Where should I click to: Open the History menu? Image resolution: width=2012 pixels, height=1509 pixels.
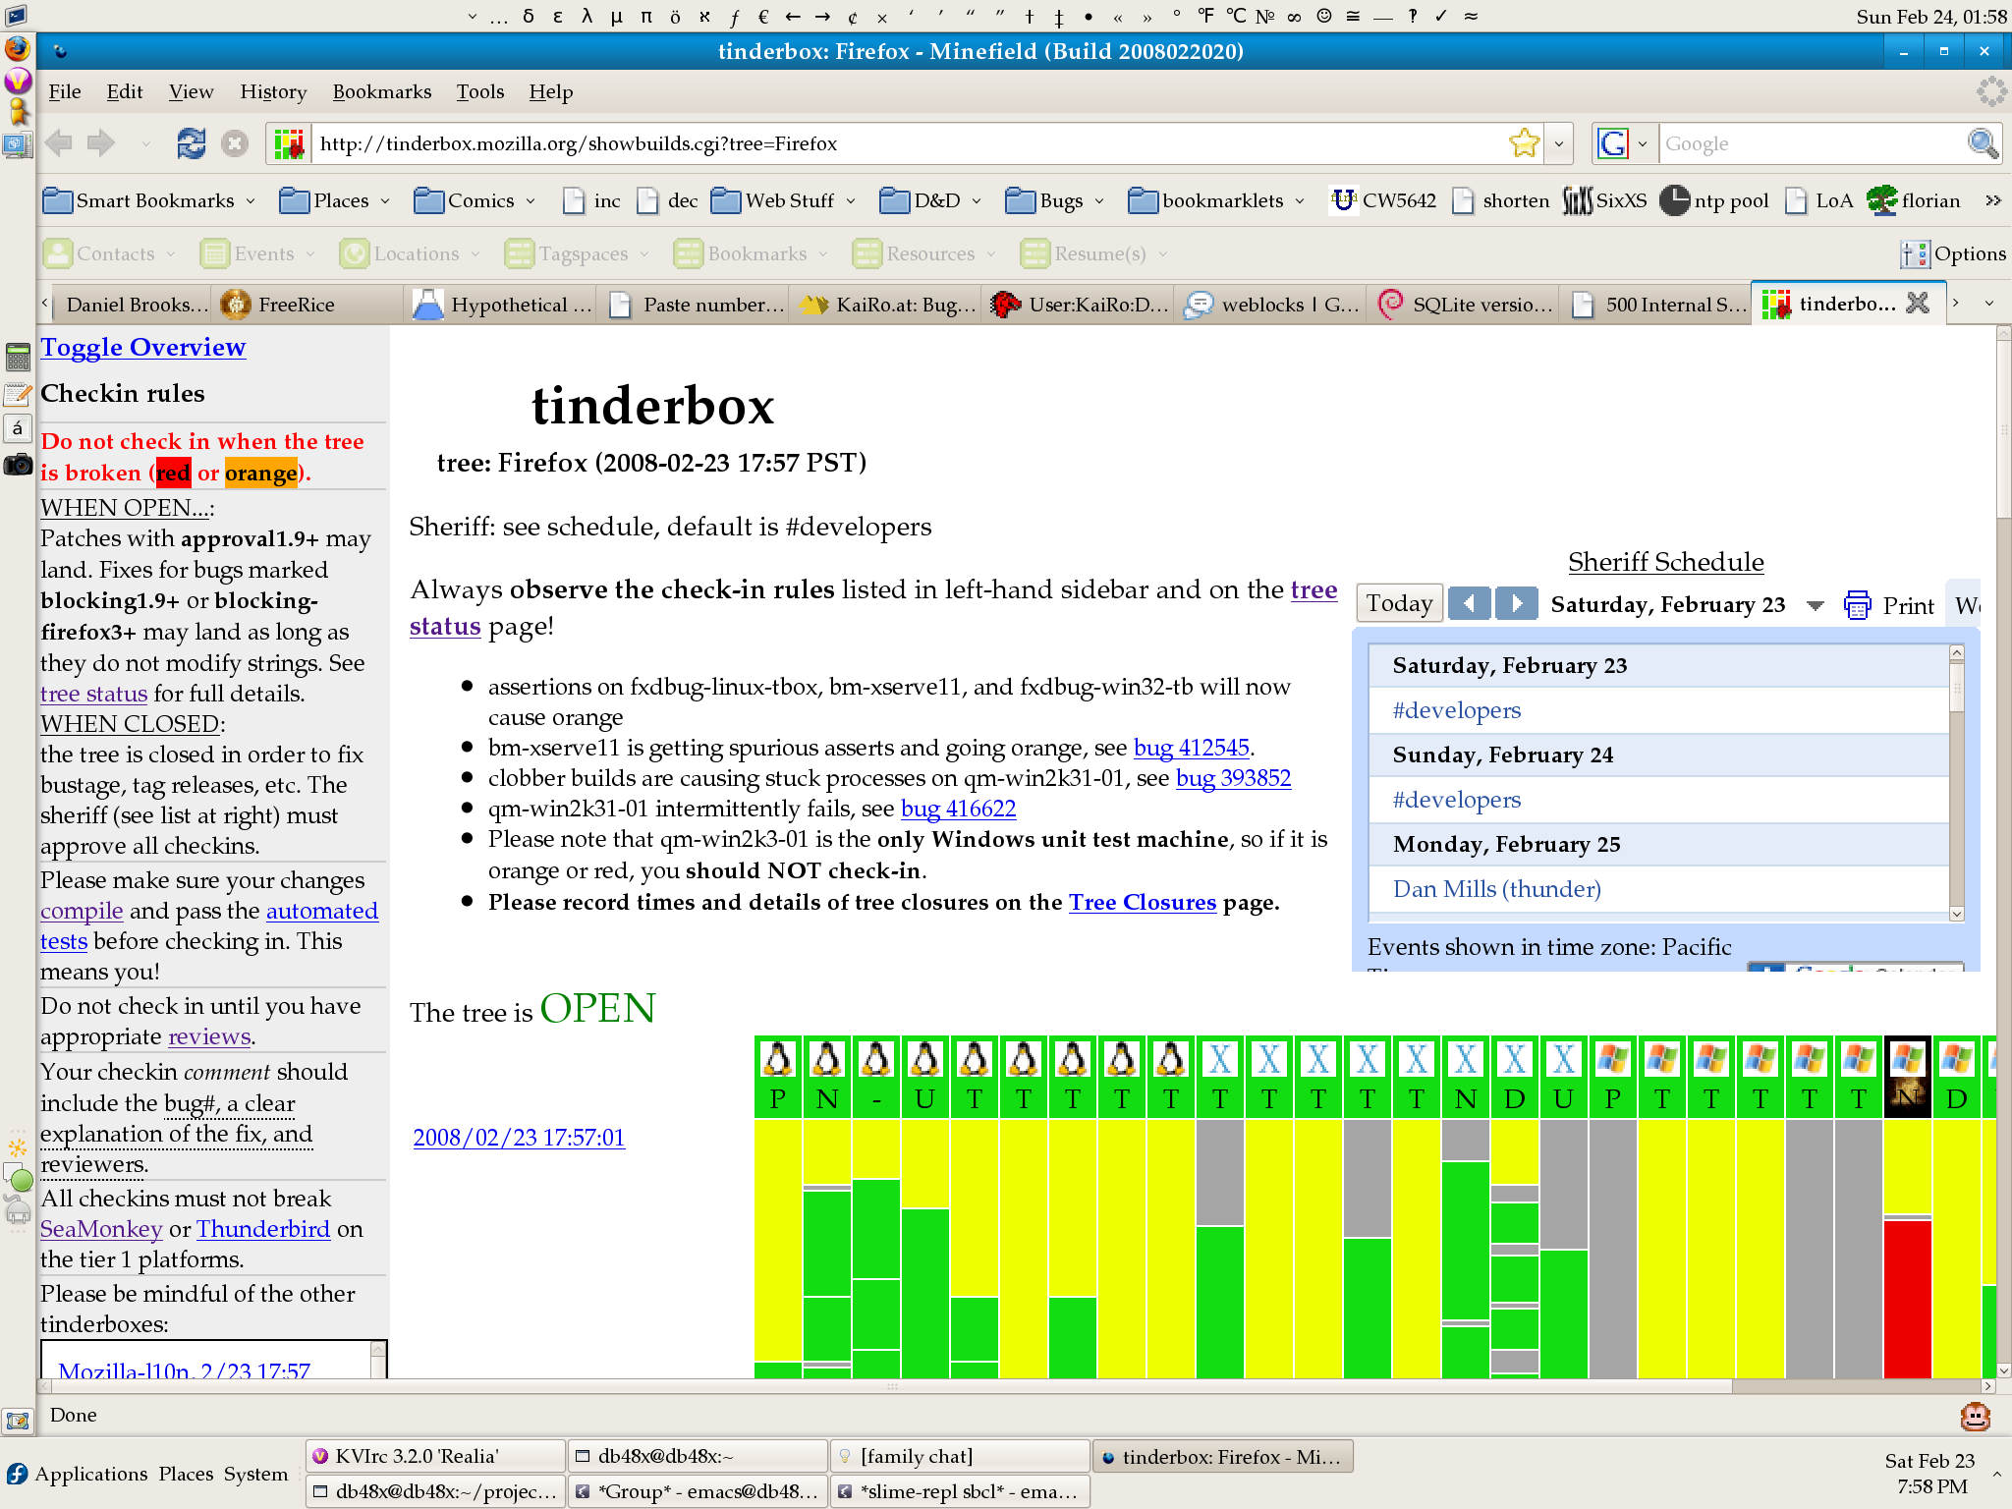click(x=273, y=91)
